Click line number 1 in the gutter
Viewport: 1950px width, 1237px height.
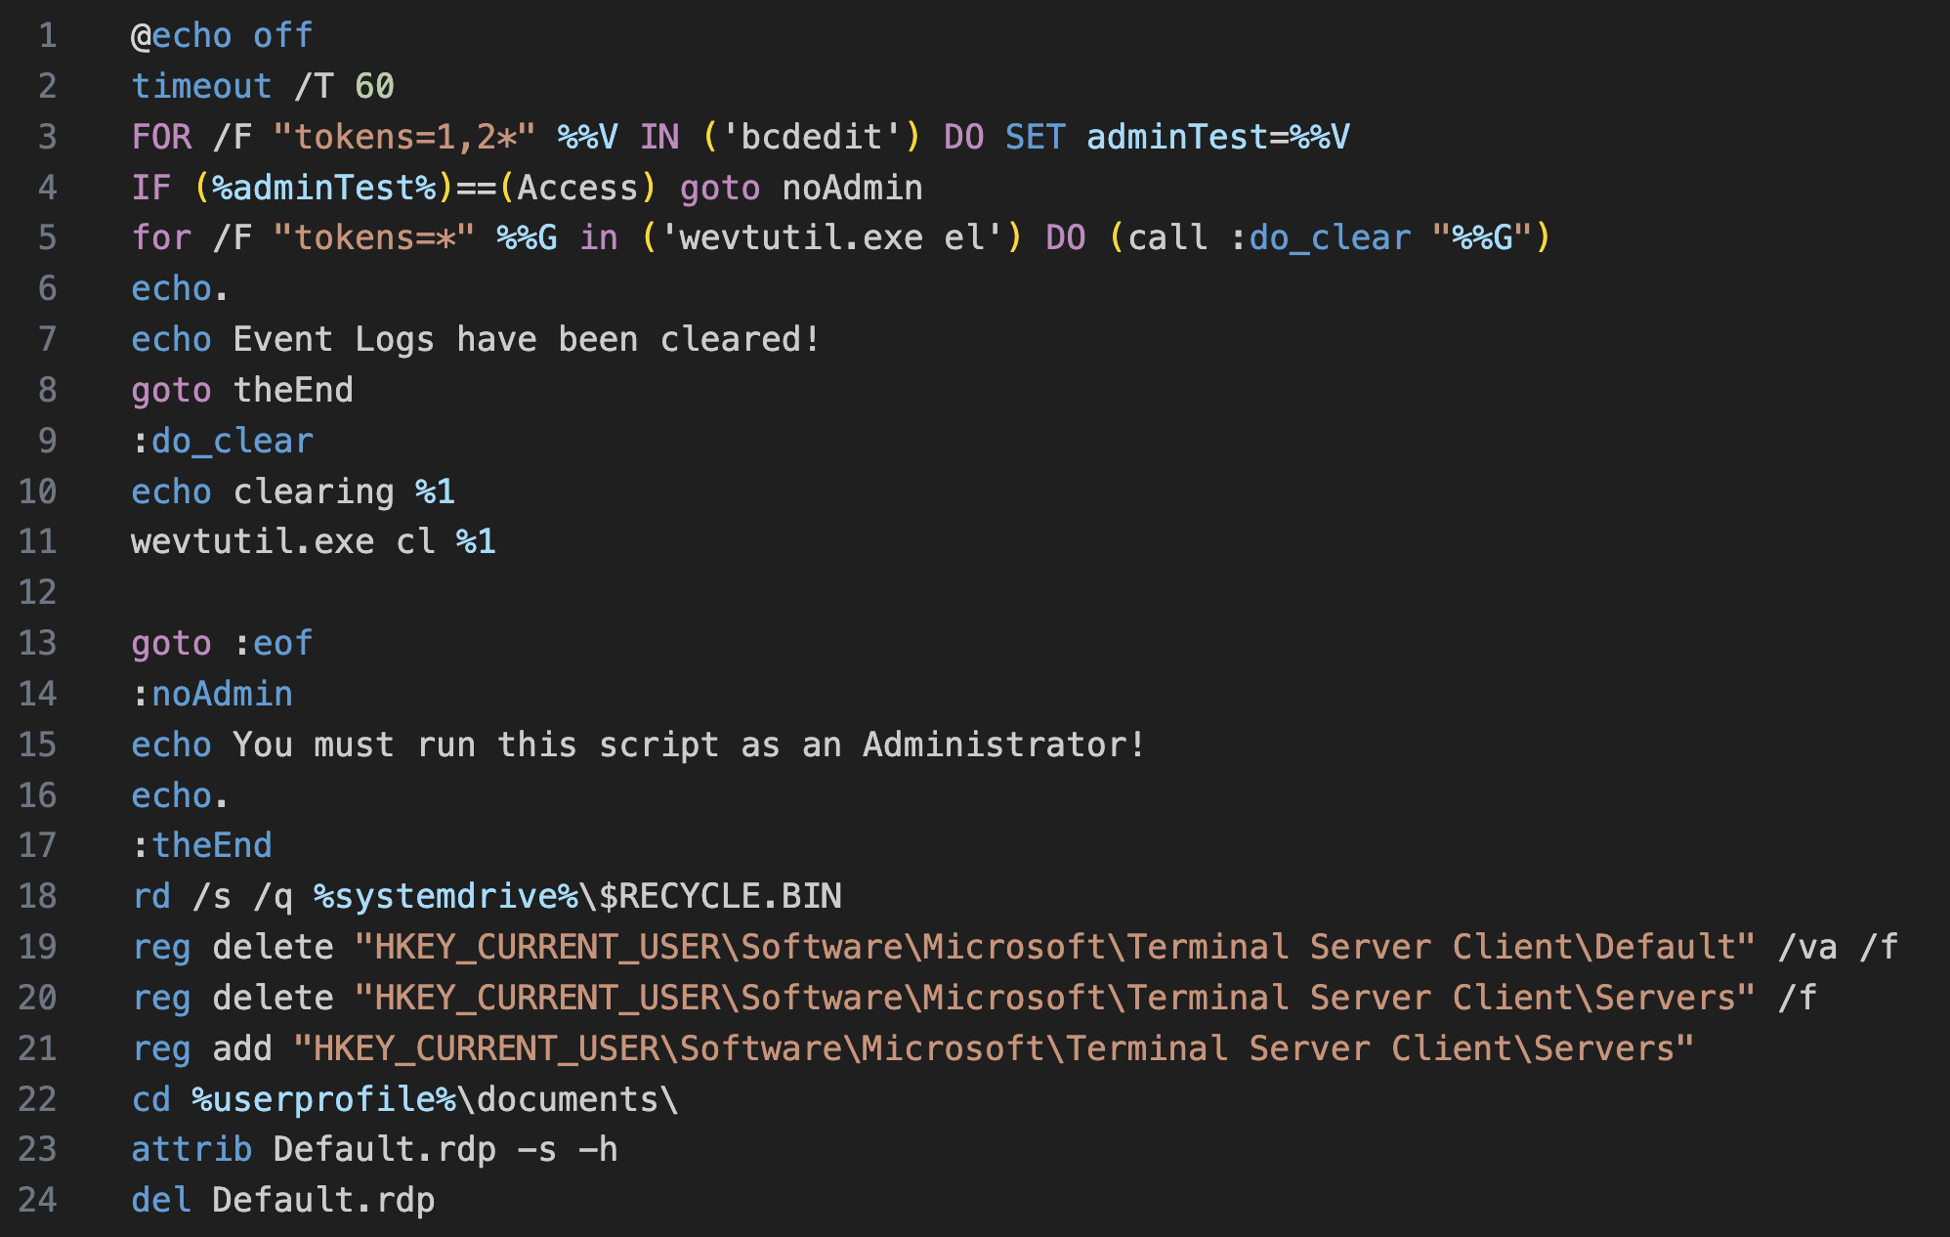tap(48, 36)
